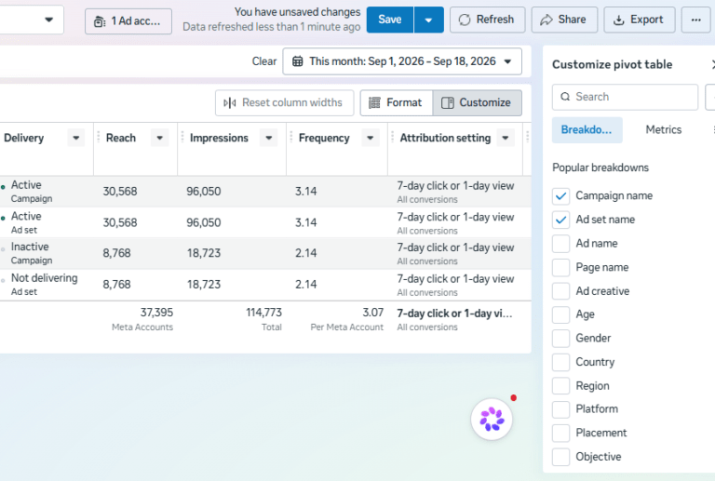
Task: Click the drag handle before the Impressions column
Action: point(182,137)
